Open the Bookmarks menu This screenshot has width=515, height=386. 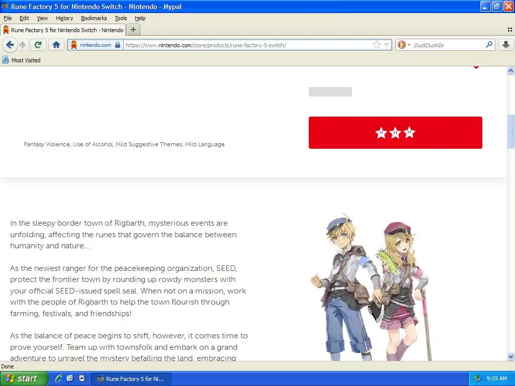(94, 18)
